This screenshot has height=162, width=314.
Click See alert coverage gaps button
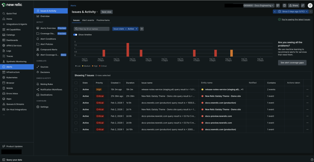(292, 63)
